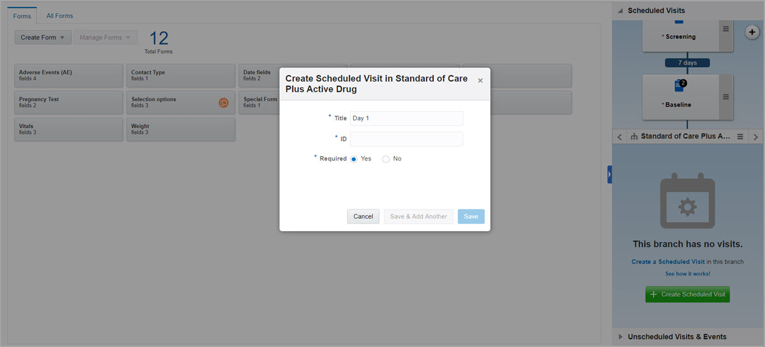765x347 pixels.
Task: Click the ID input field
Action: [x=407, y=139]
